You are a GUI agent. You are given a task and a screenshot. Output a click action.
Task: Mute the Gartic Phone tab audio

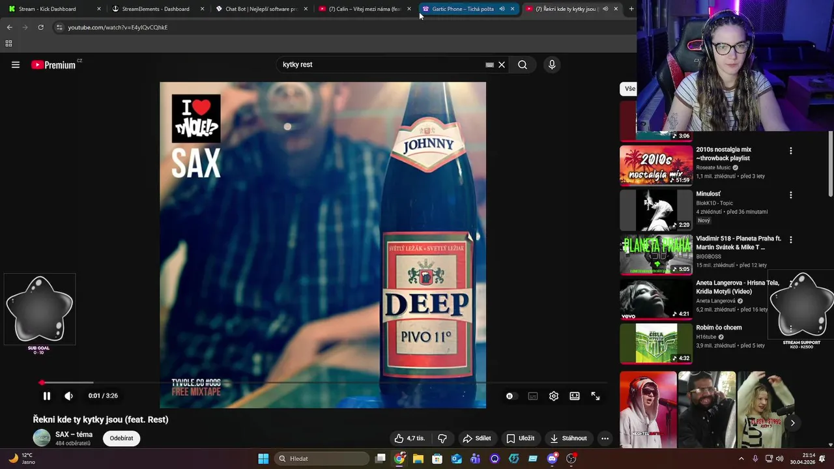[x=502, y=9]
